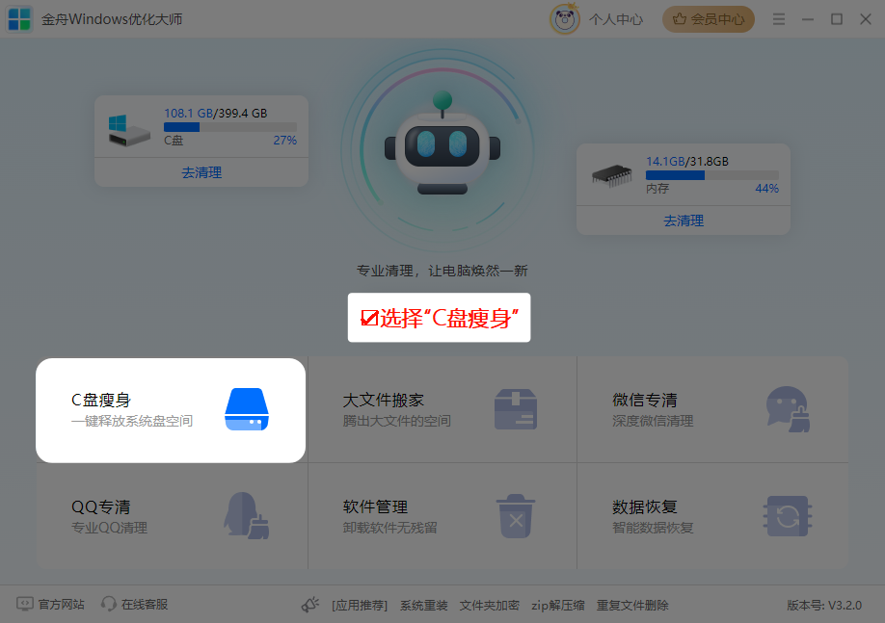Click the 27% C drive usage value

[285, 141]
